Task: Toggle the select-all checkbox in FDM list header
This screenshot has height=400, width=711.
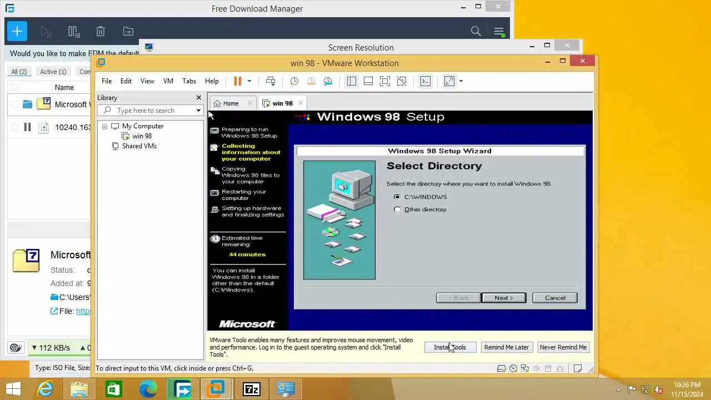Action: click(15, 87)
